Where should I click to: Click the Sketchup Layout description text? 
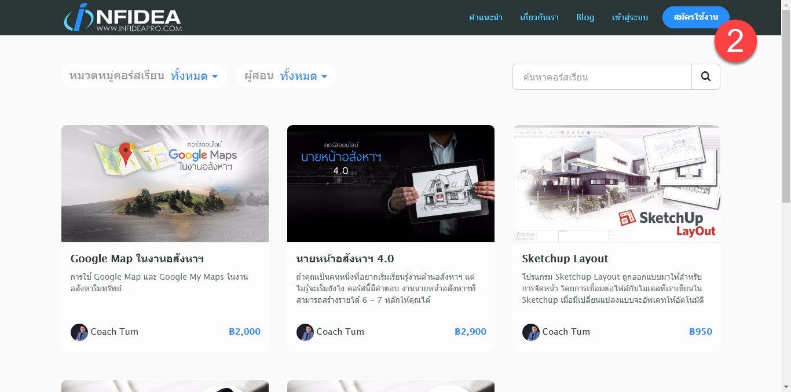pos(613,288)
